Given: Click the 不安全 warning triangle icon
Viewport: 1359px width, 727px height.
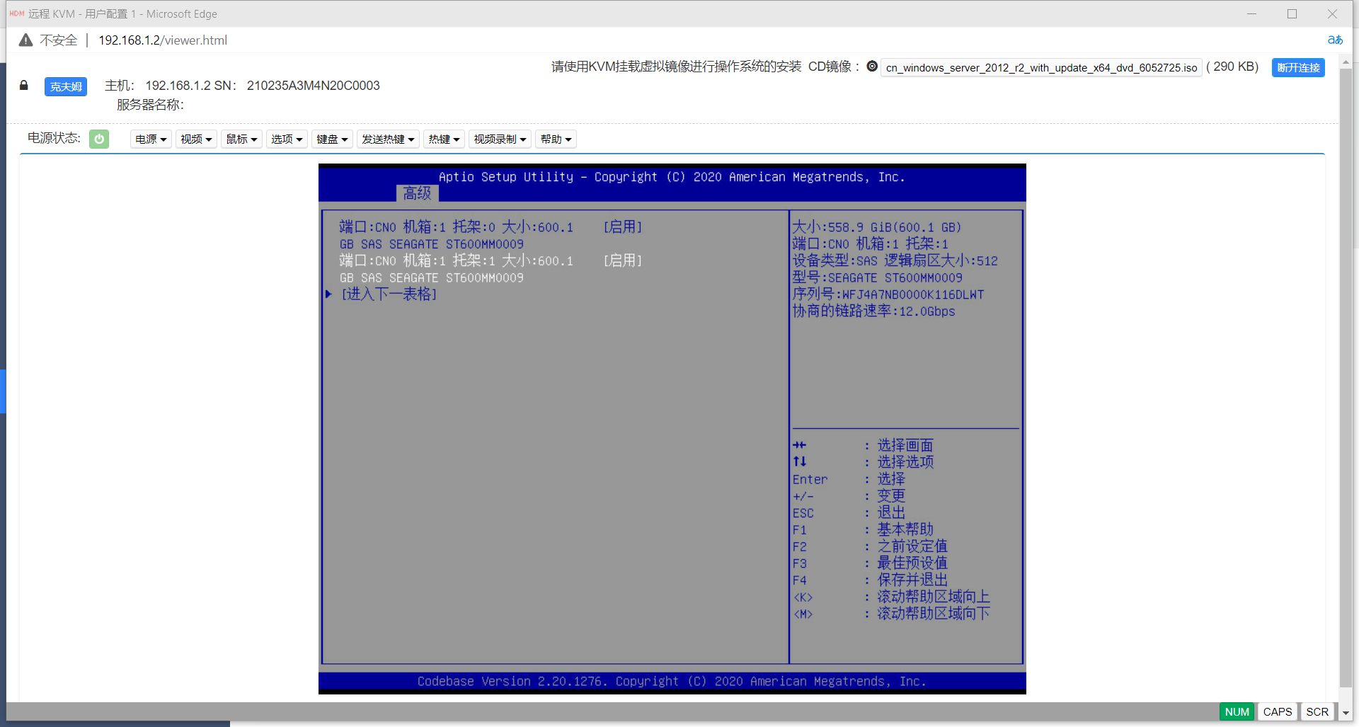Looking at the screenshot, I should coord(25,40).
